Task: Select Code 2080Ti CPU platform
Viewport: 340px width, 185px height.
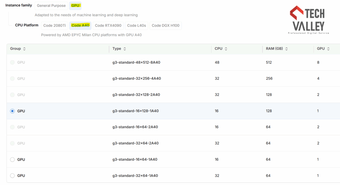Action: tap(54, 26)
